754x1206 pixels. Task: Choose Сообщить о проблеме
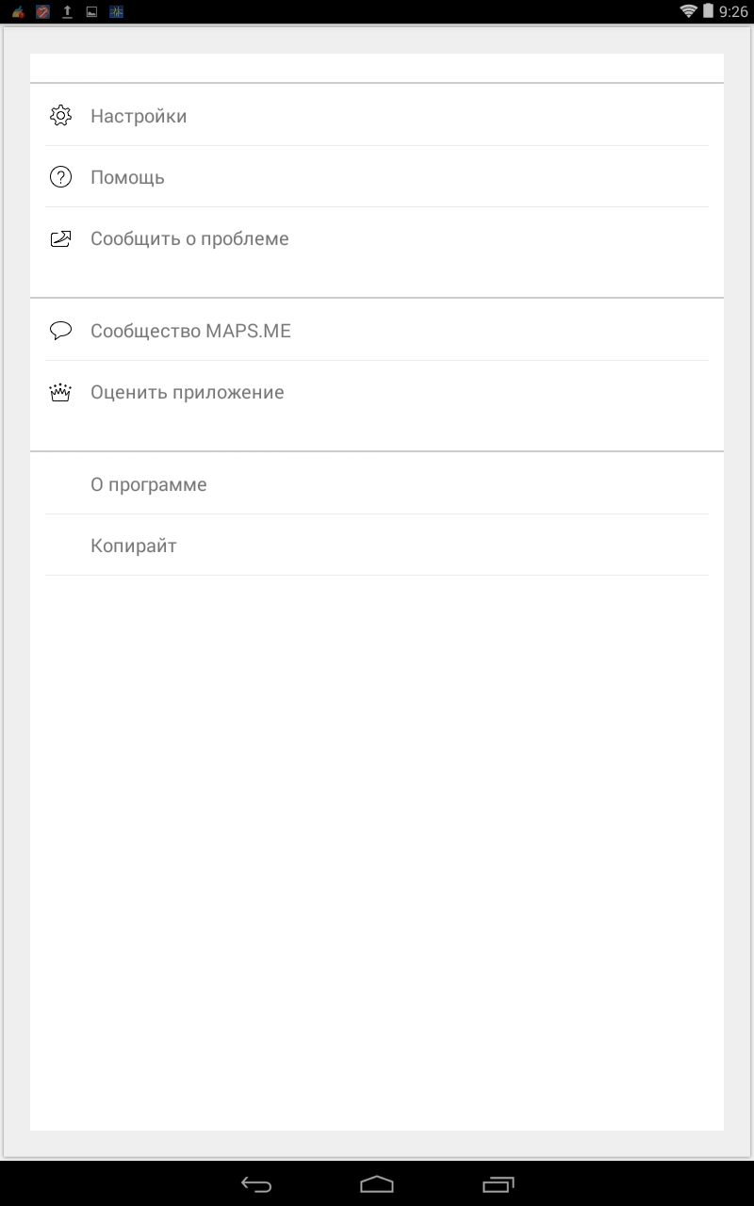click(189, 238)
